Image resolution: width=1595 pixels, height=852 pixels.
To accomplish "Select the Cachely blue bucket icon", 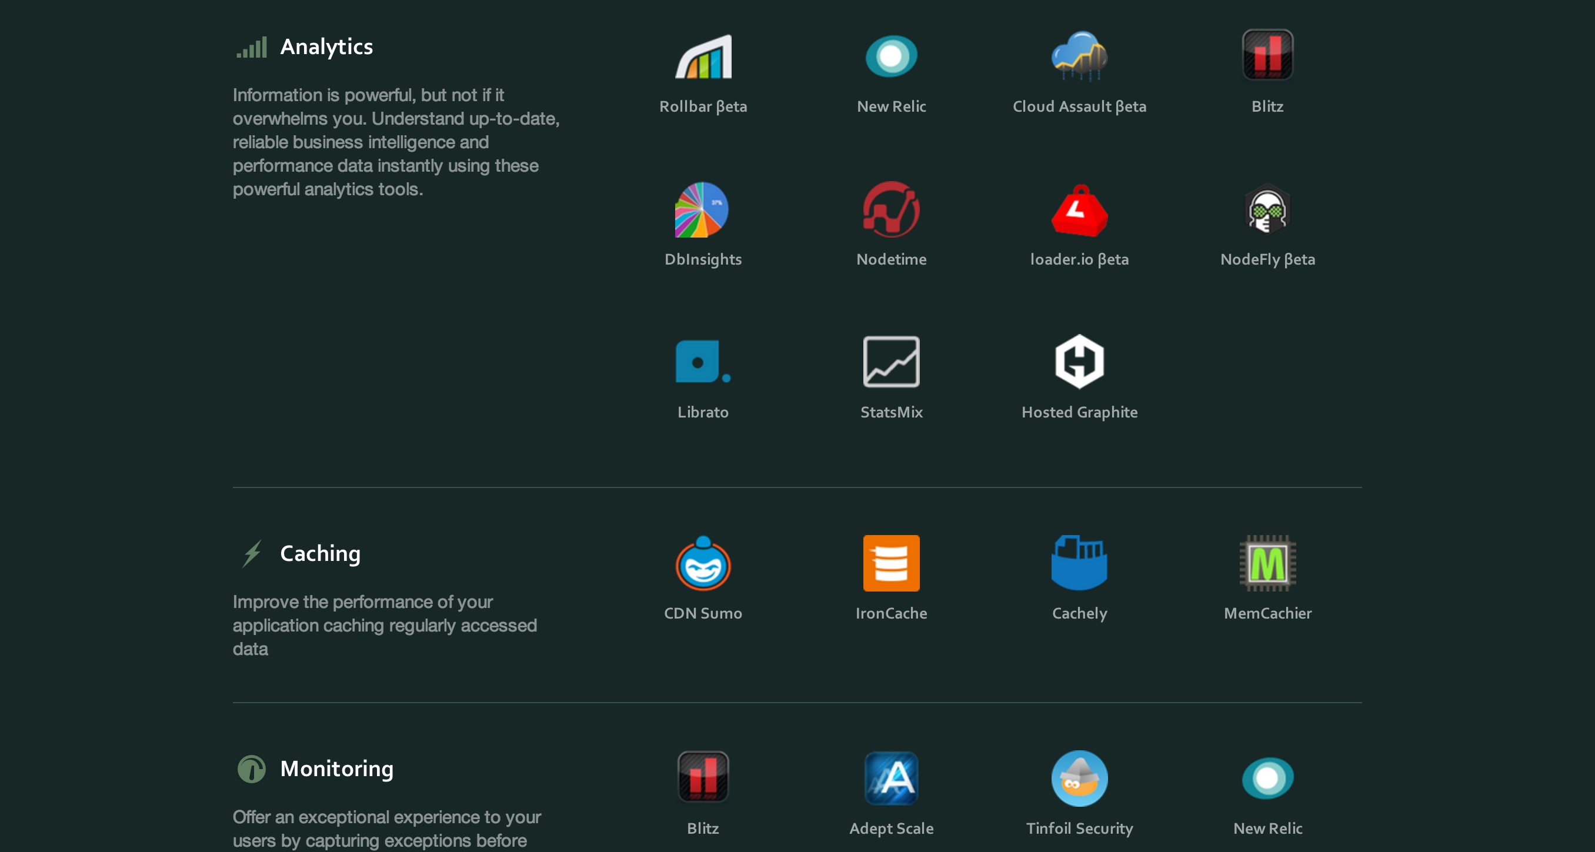I will [1079, 563].
